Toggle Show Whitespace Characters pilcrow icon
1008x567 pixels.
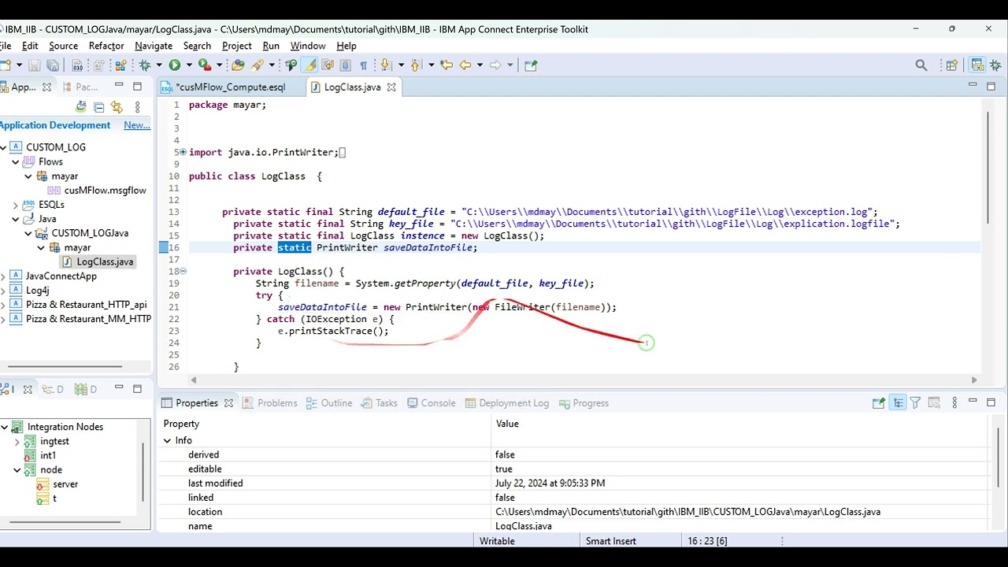pos(364,65)
